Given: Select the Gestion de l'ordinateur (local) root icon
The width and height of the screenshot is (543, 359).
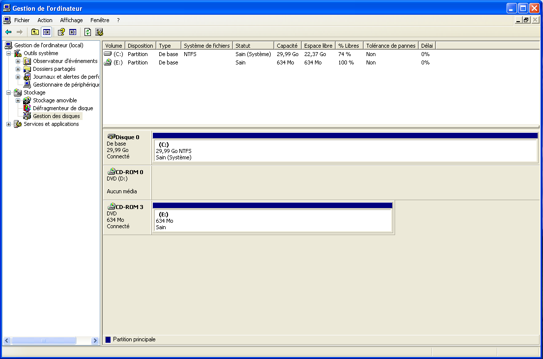Looking at the screenshot, I should coord(9,45).
